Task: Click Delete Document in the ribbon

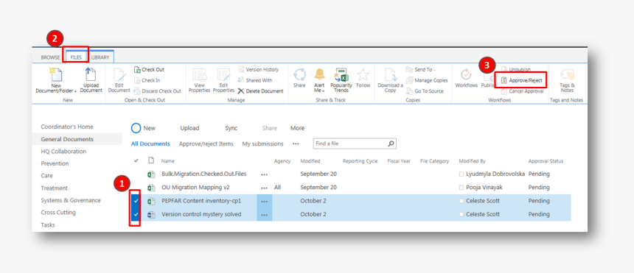Action: pyautogui.click(x=261, y=91)
